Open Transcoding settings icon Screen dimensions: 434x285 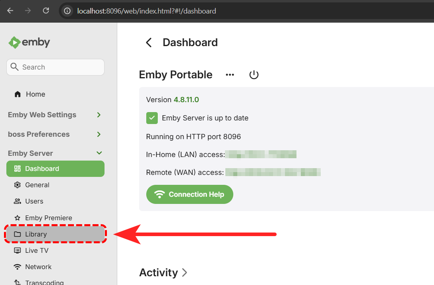click(18, 281)
